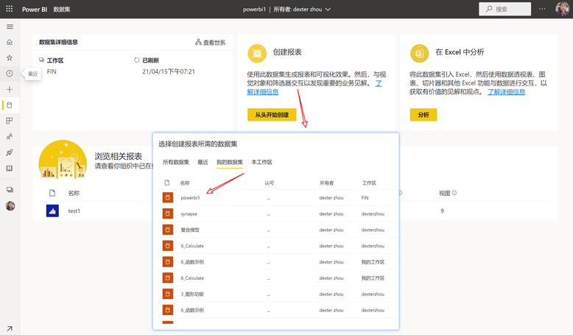Click 从头开始创建 button
The width and height of the screenshot is (573, 335).
(x=272, y=115)
